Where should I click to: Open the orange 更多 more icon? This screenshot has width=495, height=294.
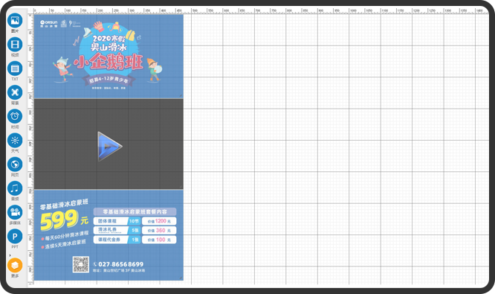tap(15, 265)
